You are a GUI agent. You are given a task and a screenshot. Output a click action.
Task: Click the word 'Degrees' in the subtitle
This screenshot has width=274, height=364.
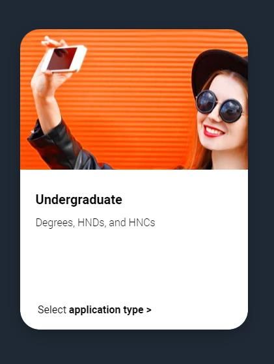(55, 223)
